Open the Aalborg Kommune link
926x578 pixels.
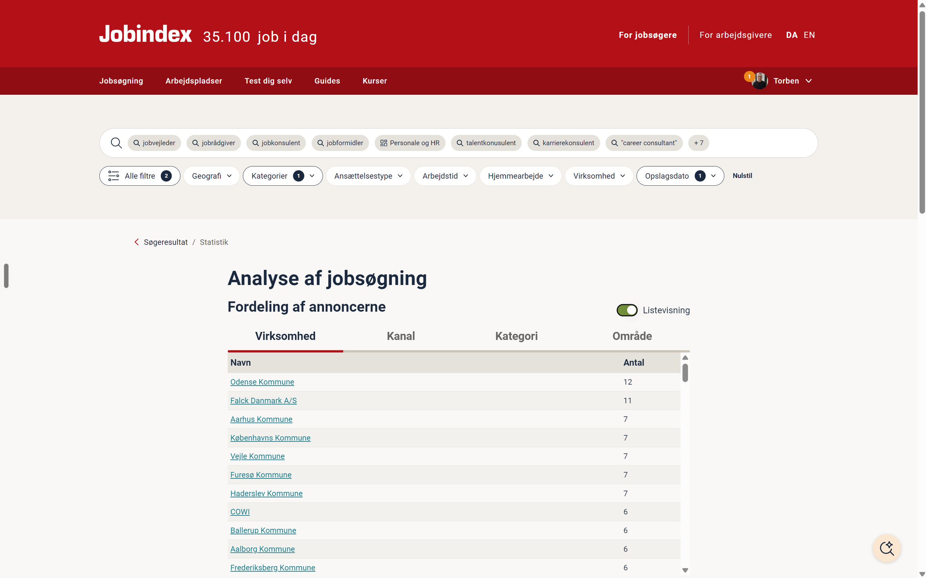[262, 549]
